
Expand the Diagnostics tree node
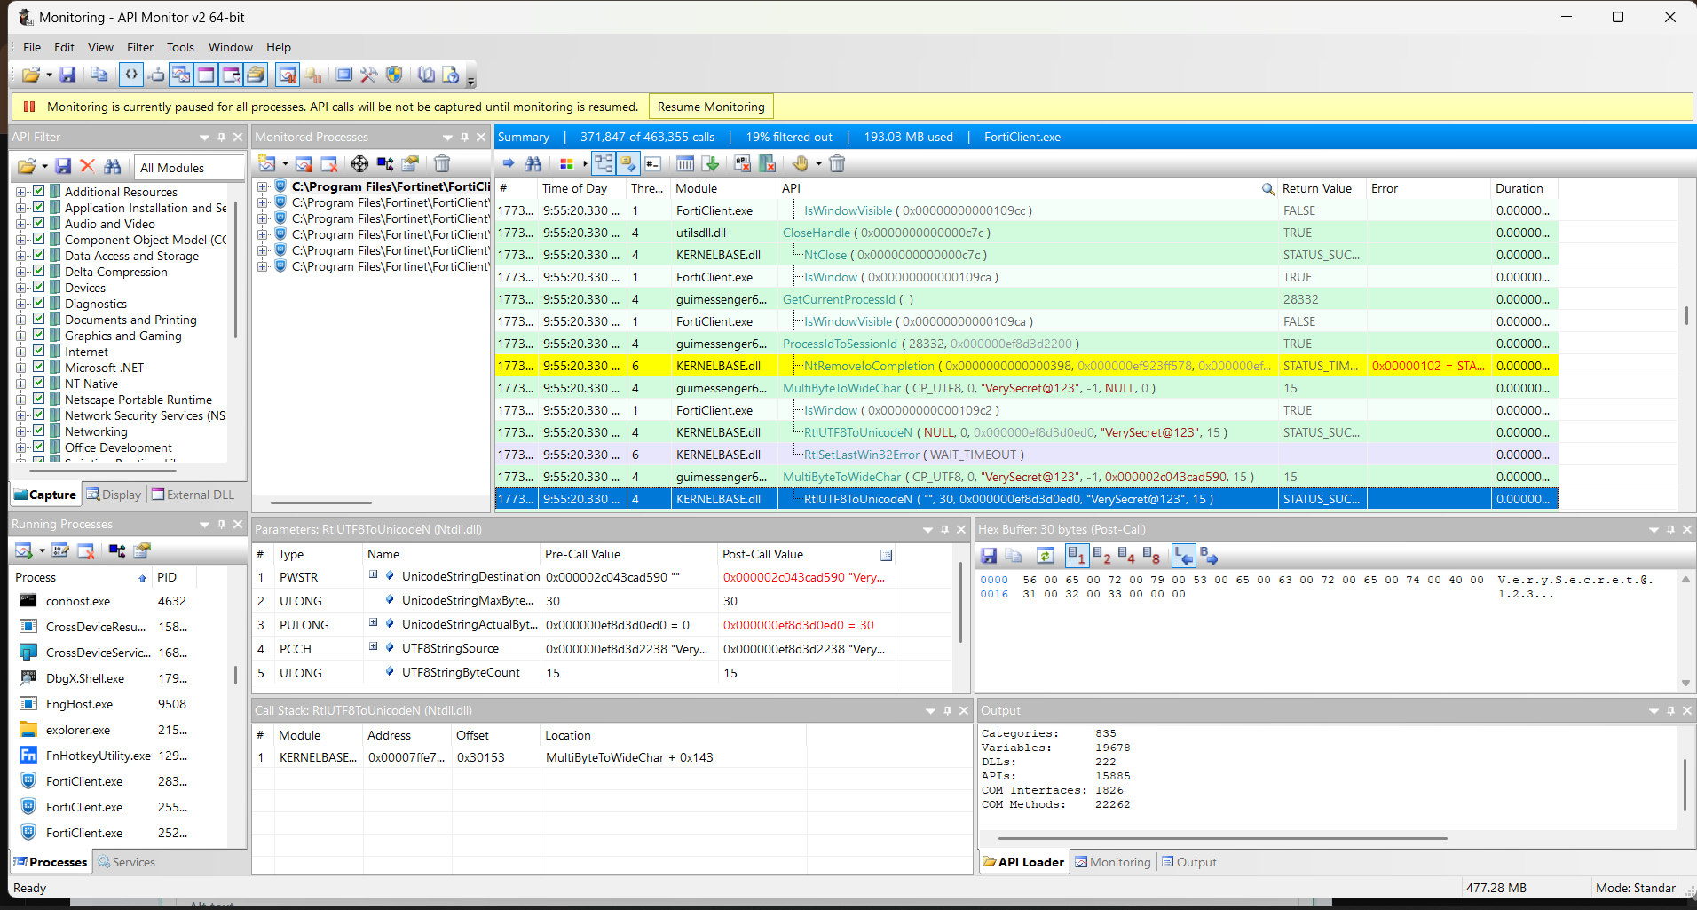point(21,304)
